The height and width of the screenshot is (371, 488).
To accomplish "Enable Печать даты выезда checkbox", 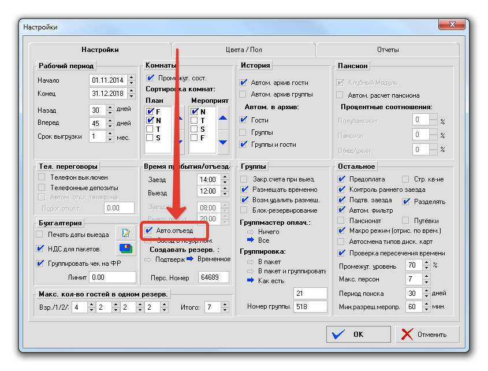I will click(40, 234).
